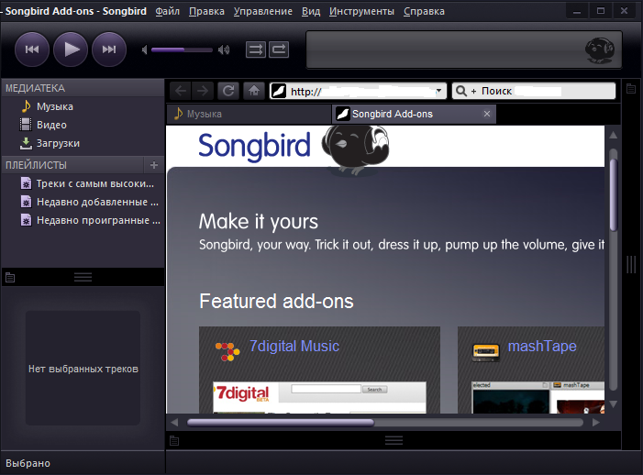Click the Songbird logo on the page
643x475 pixels.
tap(254, 146)
